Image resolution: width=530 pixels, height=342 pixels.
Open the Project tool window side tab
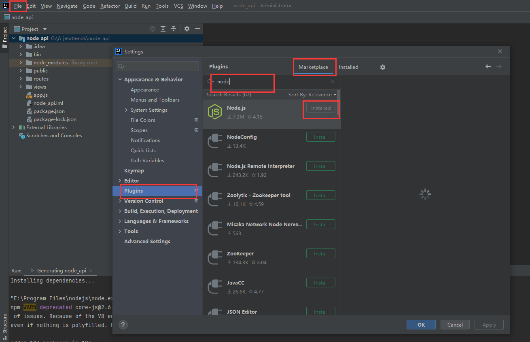tap(4, 38)
